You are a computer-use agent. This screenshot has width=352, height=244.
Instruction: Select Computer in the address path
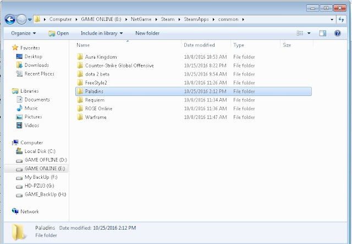61,19
